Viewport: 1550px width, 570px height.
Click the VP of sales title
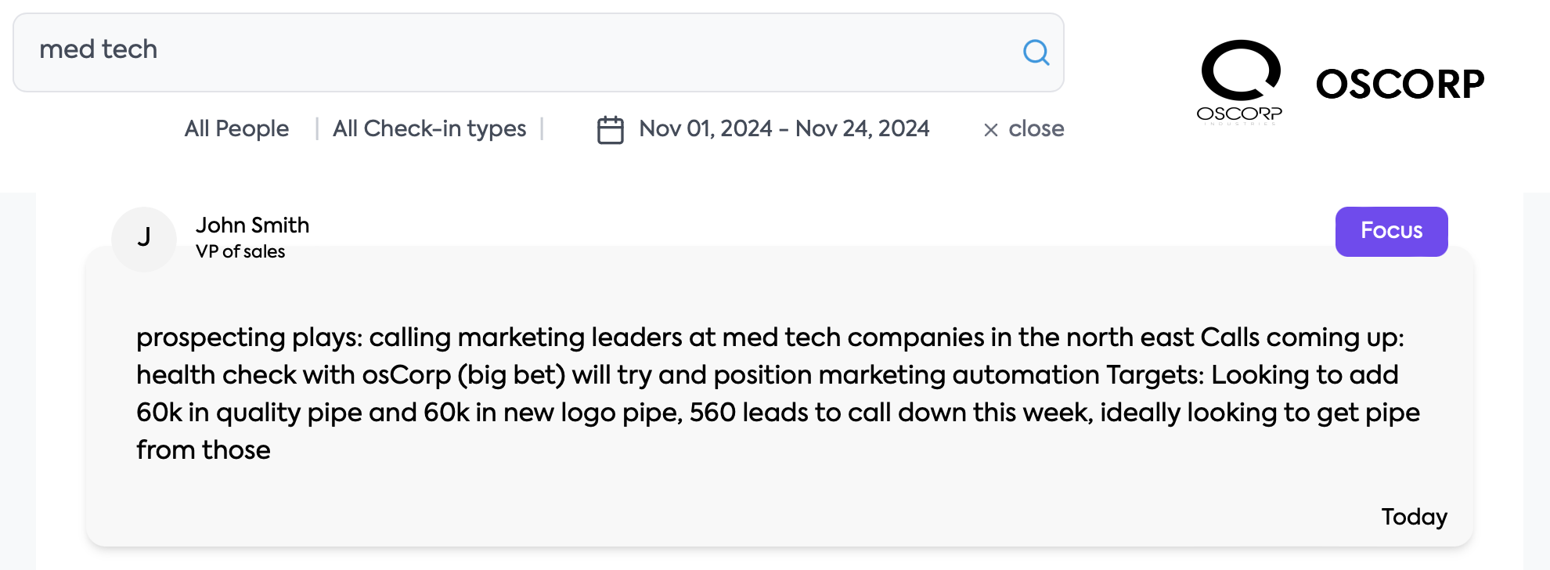tap(240, 252)
